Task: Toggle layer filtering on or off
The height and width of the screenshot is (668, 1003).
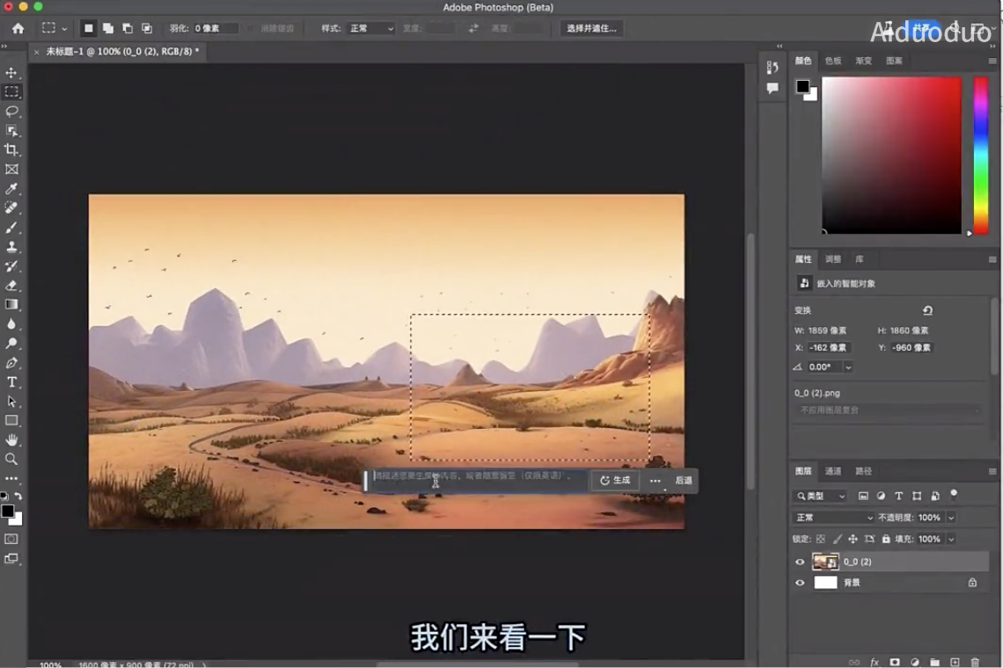Action: point(954,493)
